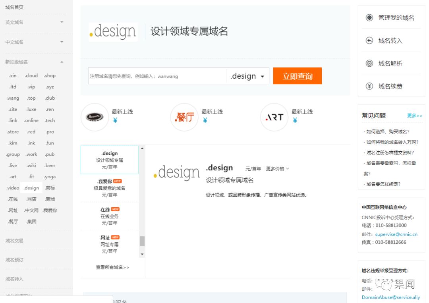This screenshot has width=429, height=303.
Task: Click the DomainAbuse@service email link
Action: point(391,297)
